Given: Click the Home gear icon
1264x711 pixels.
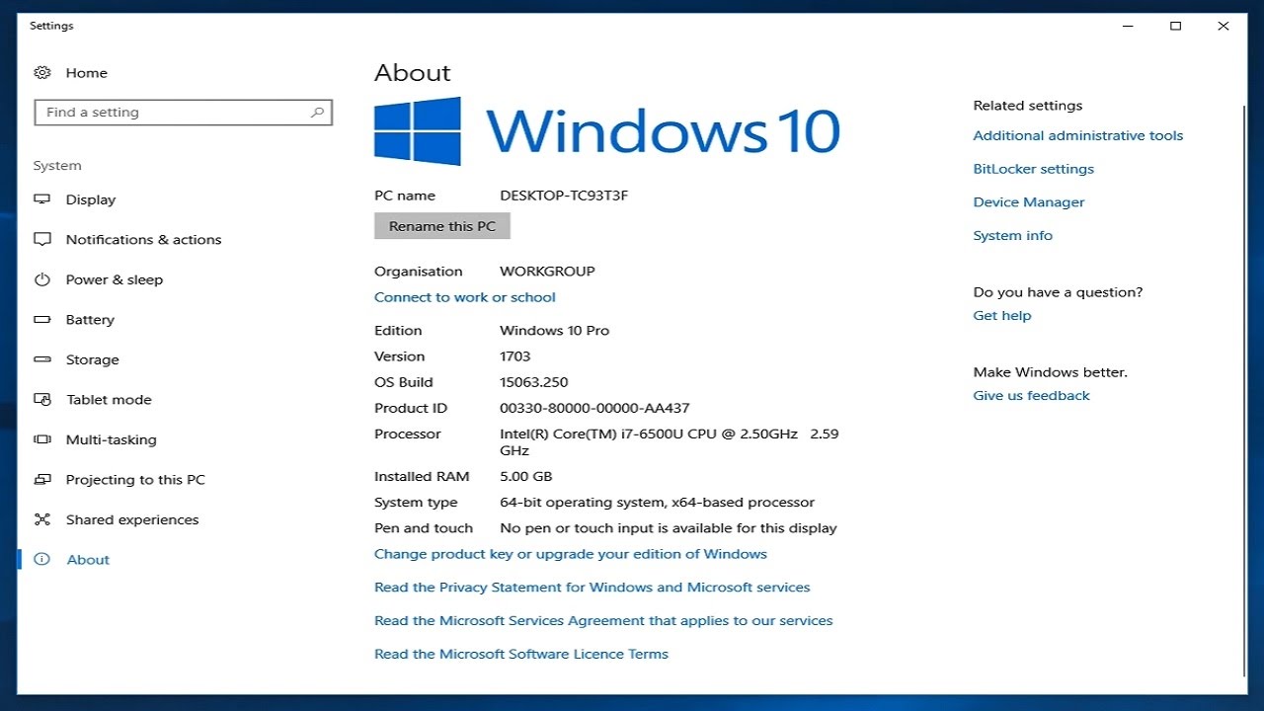Looking at the screenshot, I should pyautogui.click(x=42, y=73).
